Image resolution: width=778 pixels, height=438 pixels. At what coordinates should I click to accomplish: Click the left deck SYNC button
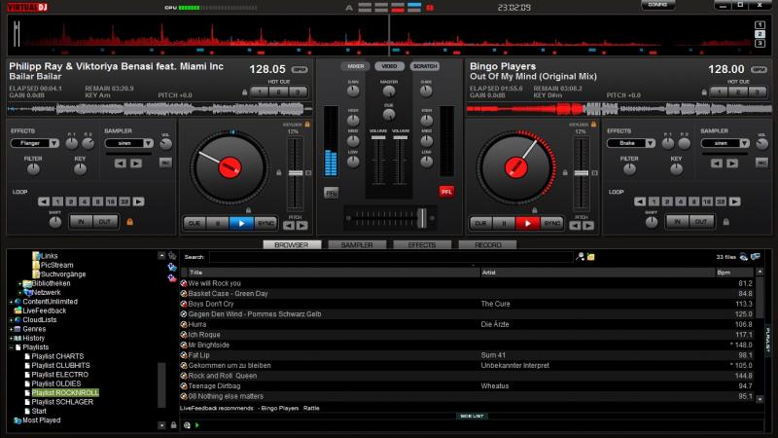[265, 223]
